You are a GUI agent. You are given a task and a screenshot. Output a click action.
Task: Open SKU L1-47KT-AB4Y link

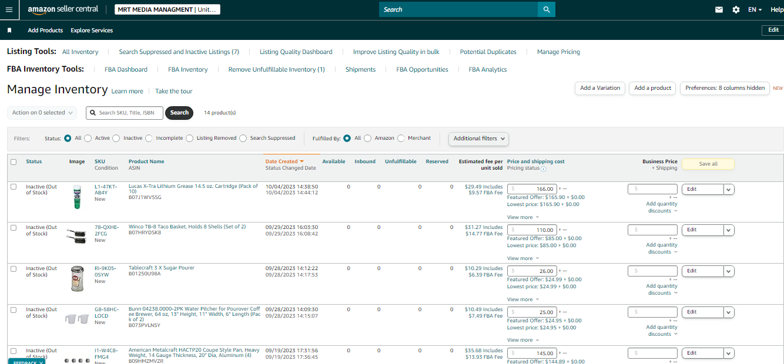pyautogui.click(x=106, y=190)
